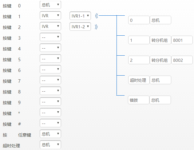
Task: Click the 转分机组 field next to 8001
Action: (160, 40)
